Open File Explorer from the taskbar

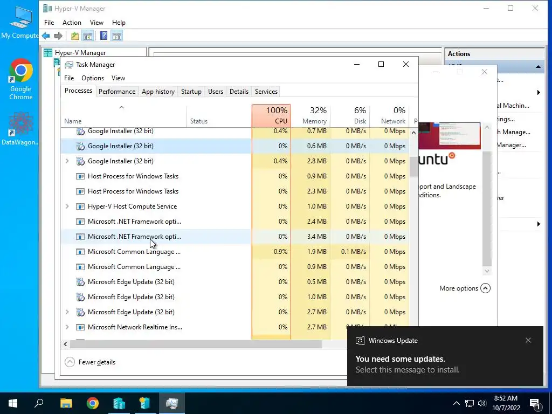[66, 403]
